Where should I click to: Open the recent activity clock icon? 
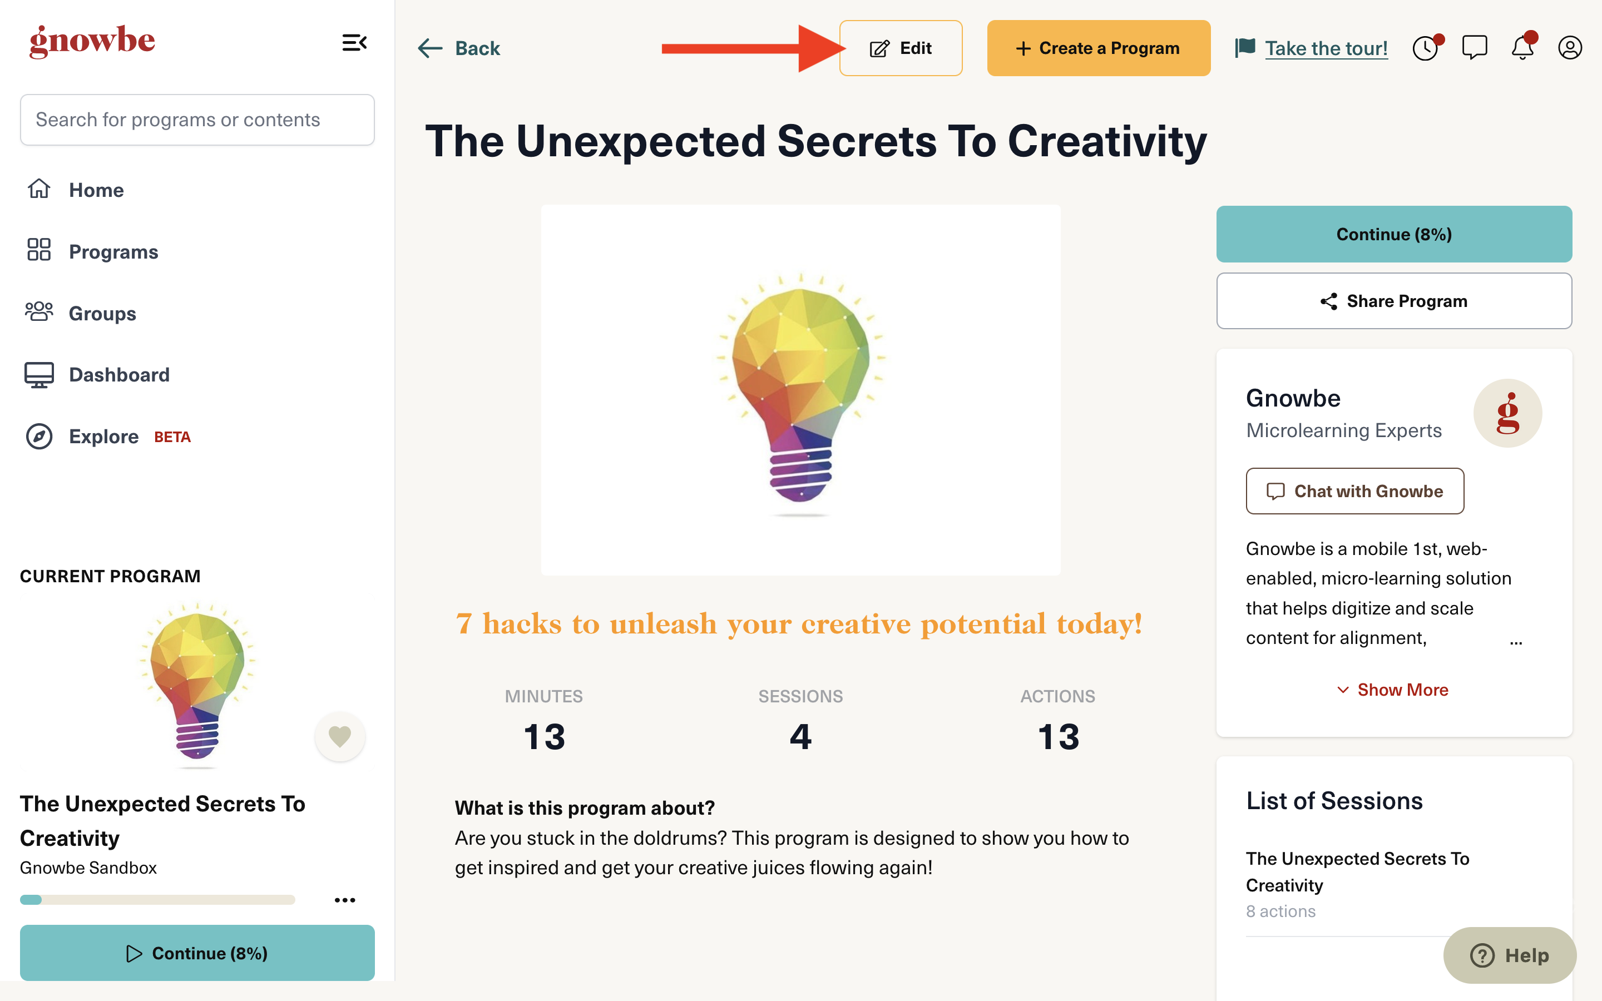click(x=1425, y=48)
